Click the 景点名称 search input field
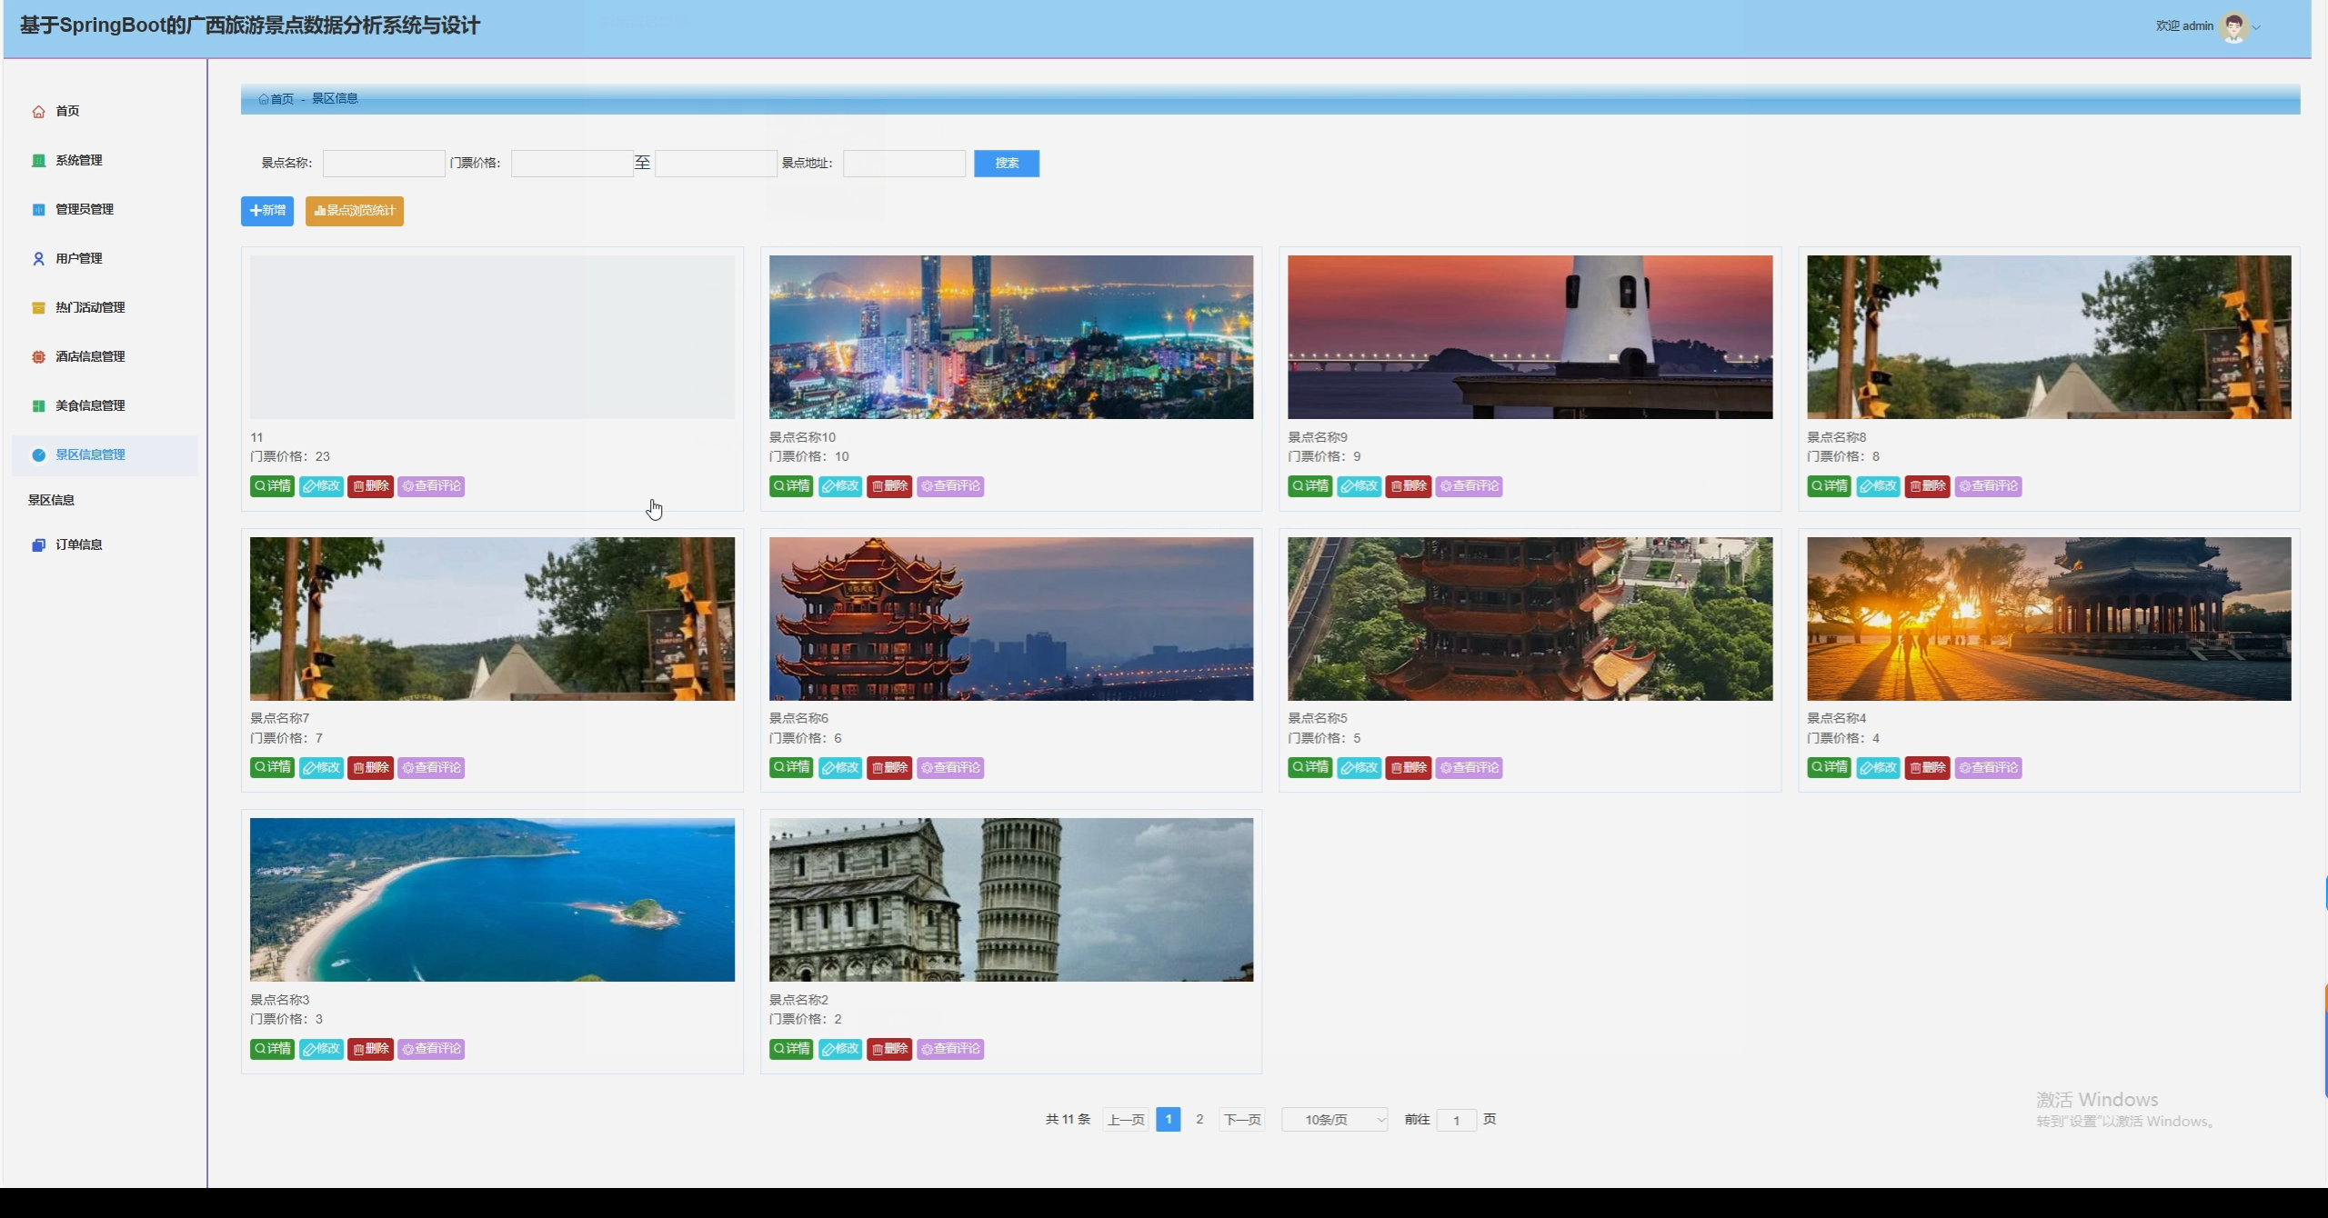The height and width of the screenshot is (1218, 2328). 384,164
